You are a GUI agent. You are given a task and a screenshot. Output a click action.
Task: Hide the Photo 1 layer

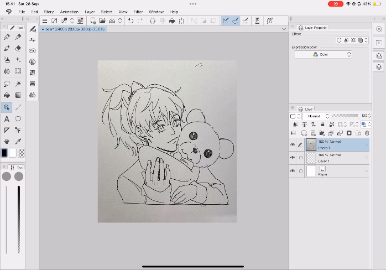(x=293, y=144)
